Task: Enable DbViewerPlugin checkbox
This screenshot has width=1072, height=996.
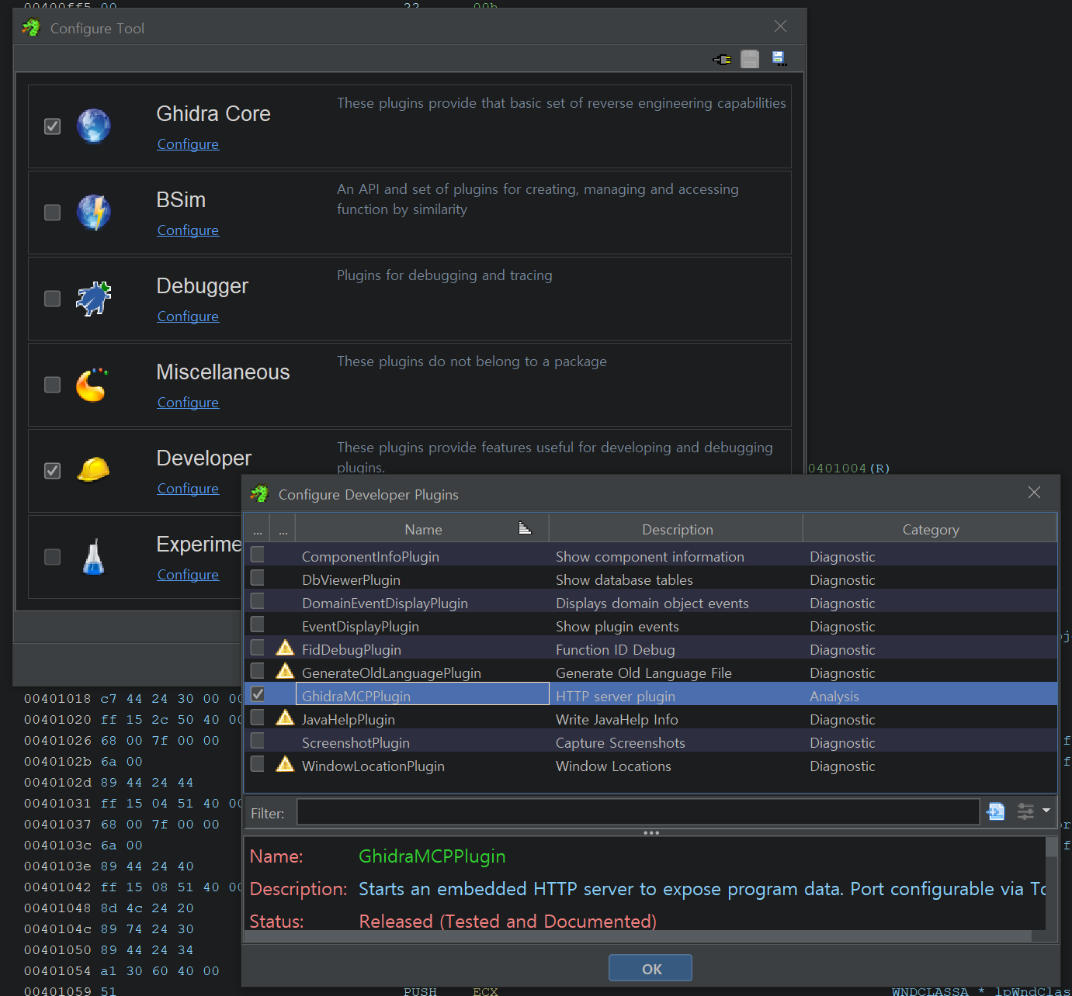Action: [x=257, y=578]
